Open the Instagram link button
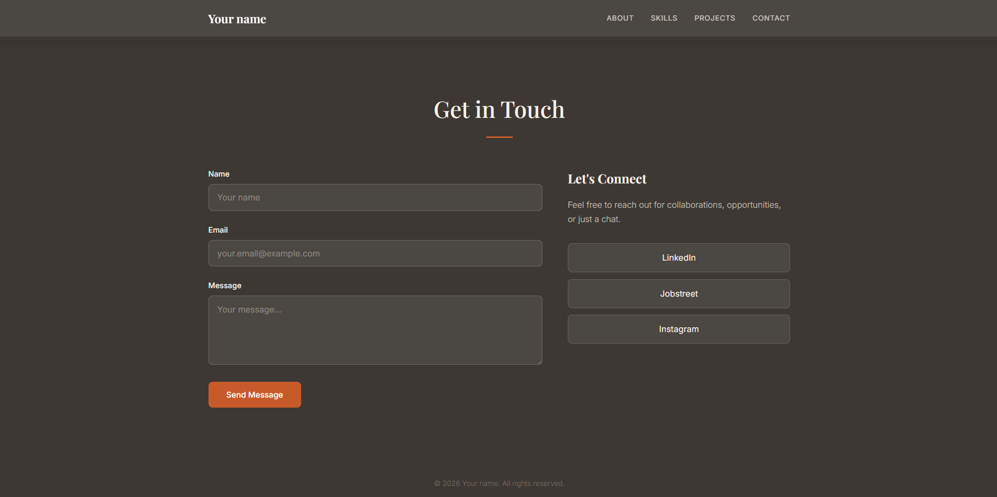The width and height of the screenshot is (997, 497). 678,329
